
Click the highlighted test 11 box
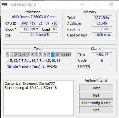click(x=53, y=55)
